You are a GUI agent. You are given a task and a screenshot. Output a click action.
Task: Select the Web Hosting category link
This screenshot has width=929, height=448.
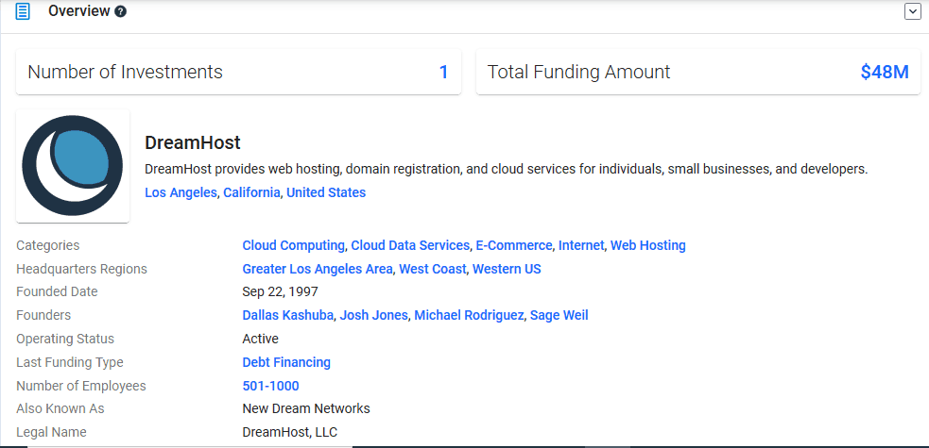pyautogui.click(x=648, y=245)
